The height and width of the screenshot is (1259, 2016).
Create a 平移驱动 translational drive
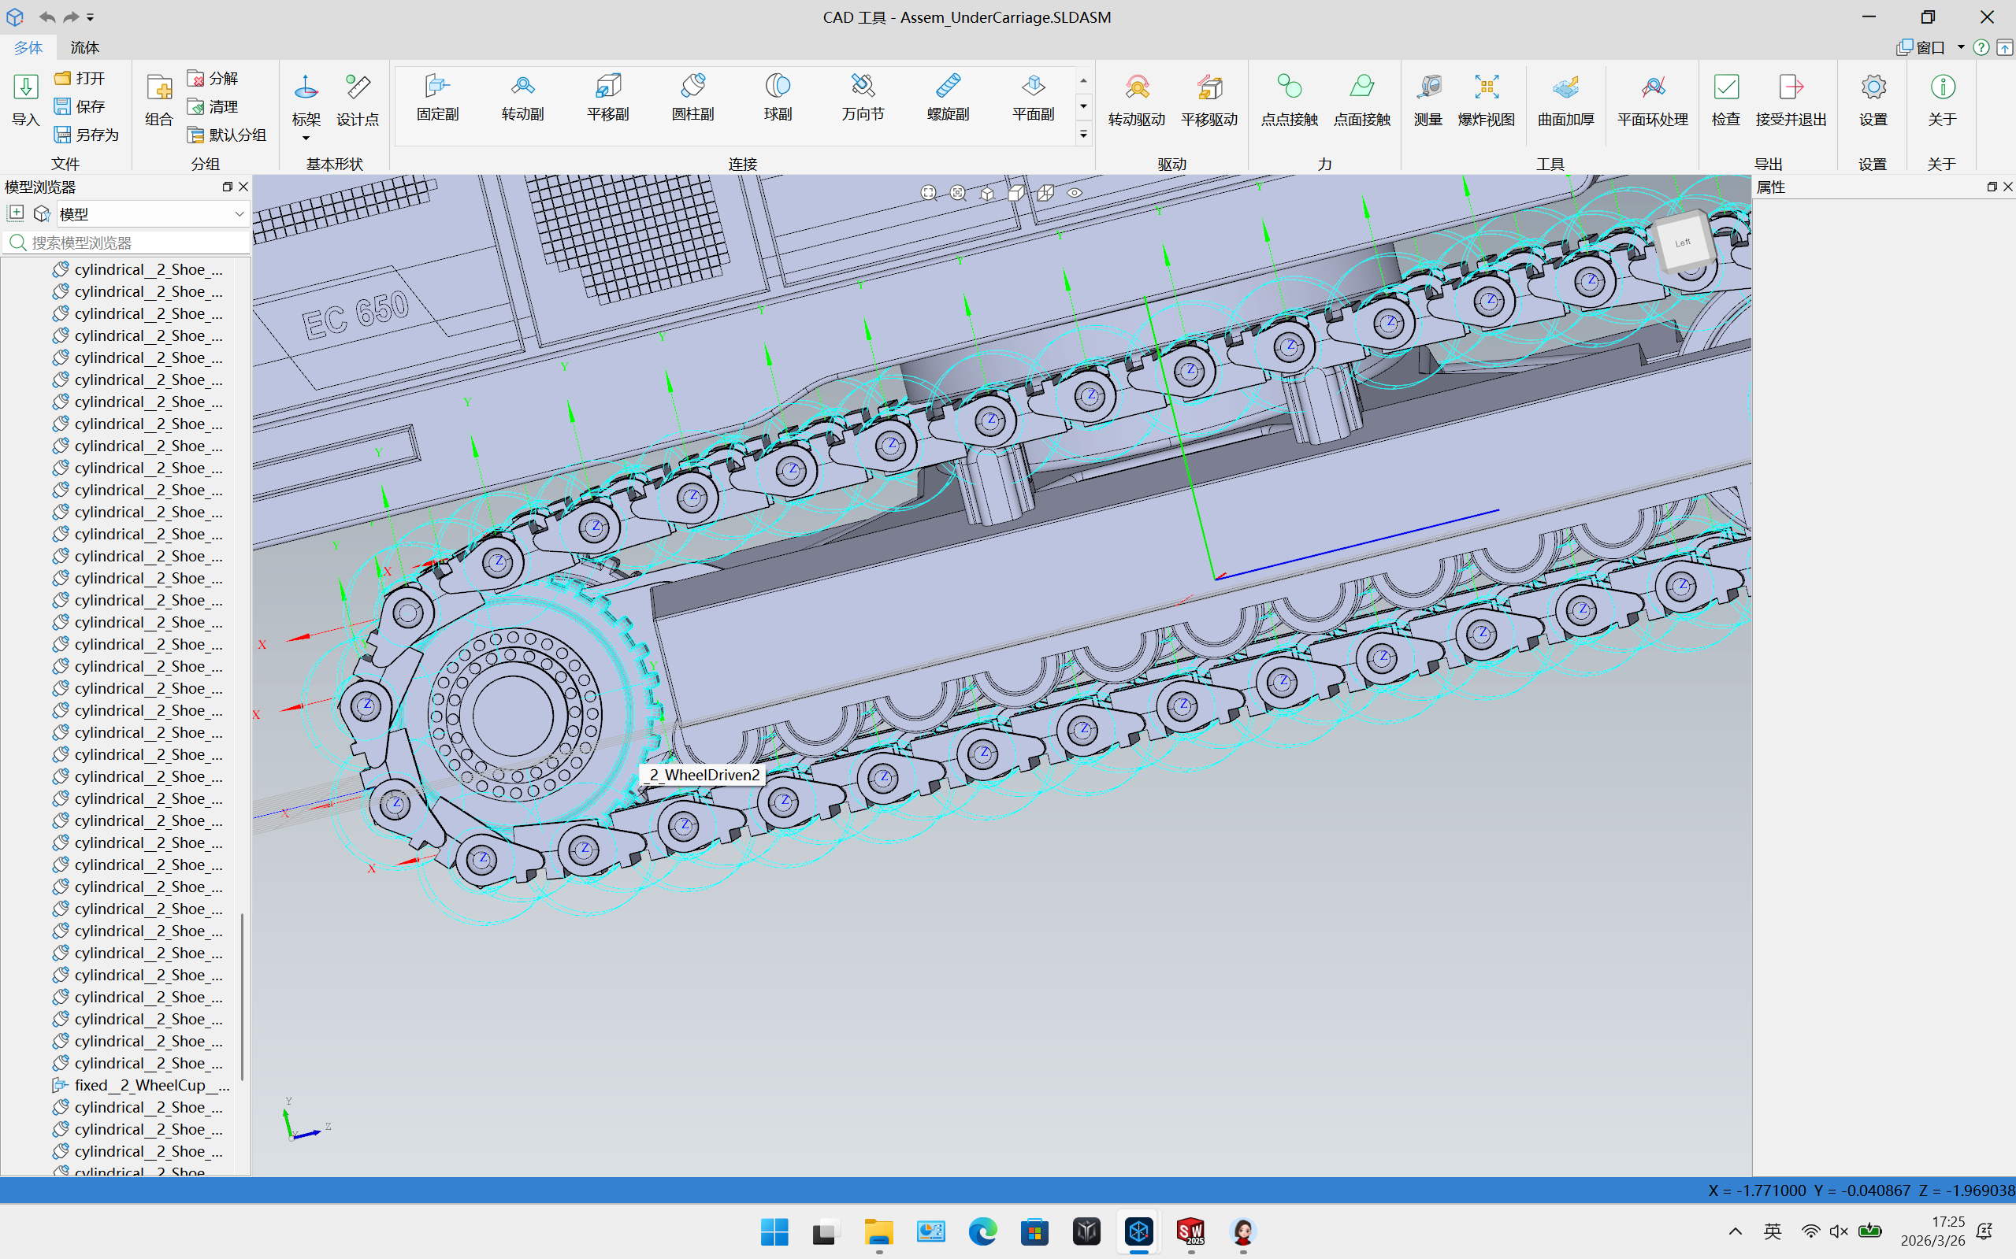point(1208,100)
